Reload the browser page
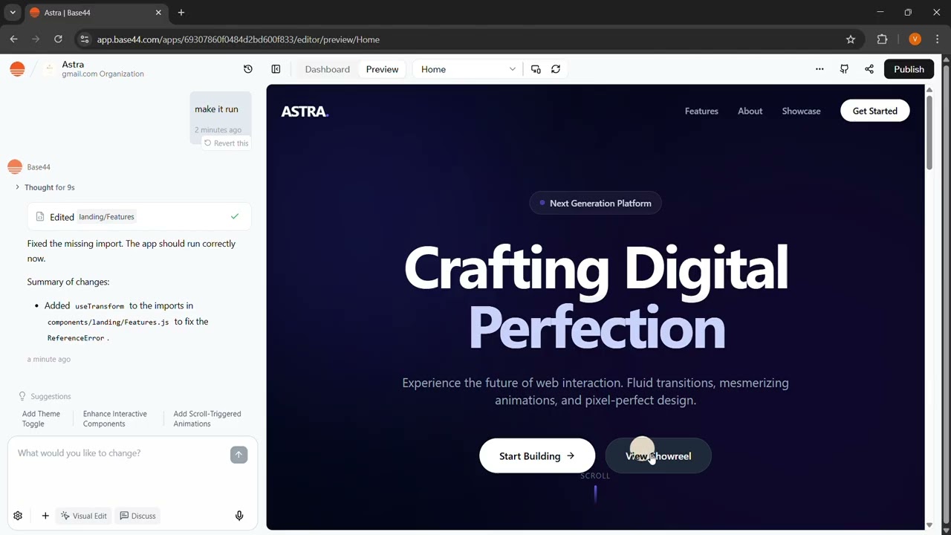951x535 pixels. tap(58, 39)
